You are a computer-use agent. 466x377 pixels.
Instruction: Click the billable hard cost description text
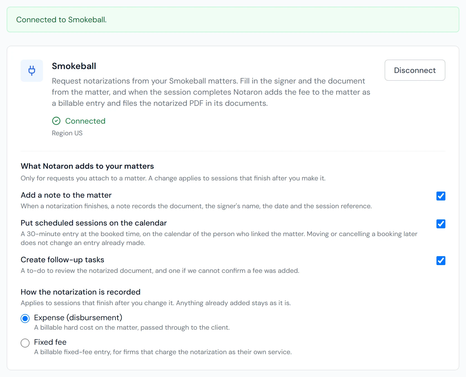tap(132, 327)
